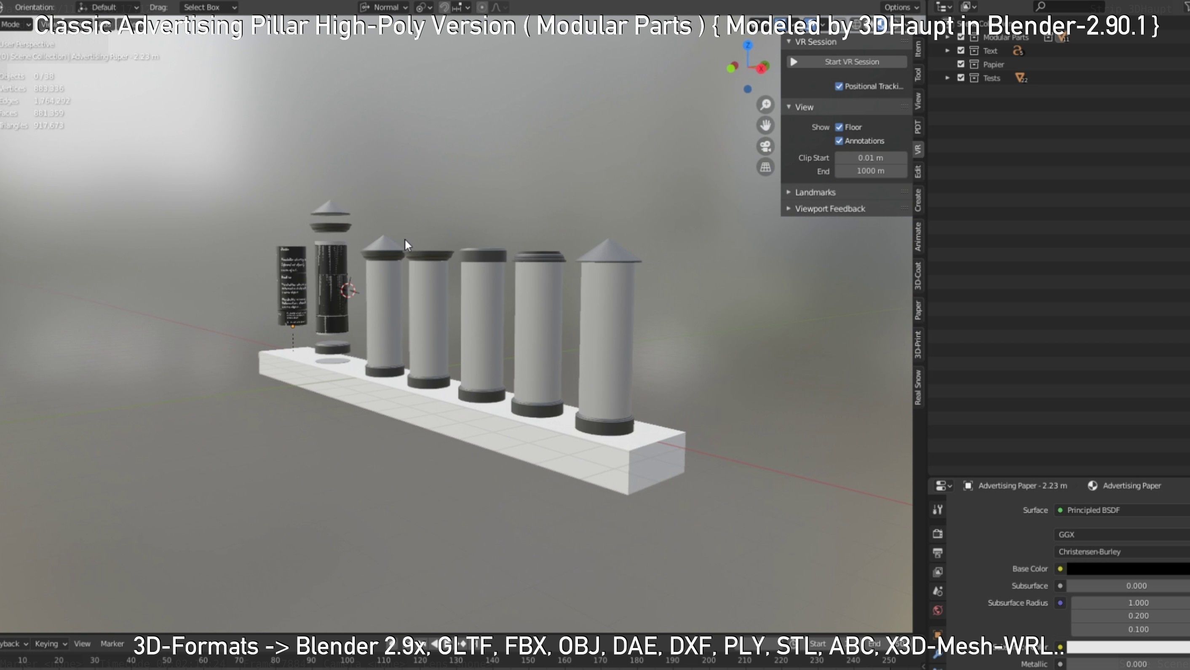Click the snap magnet icon in header
1190x670 pixels.
[444, 7]
